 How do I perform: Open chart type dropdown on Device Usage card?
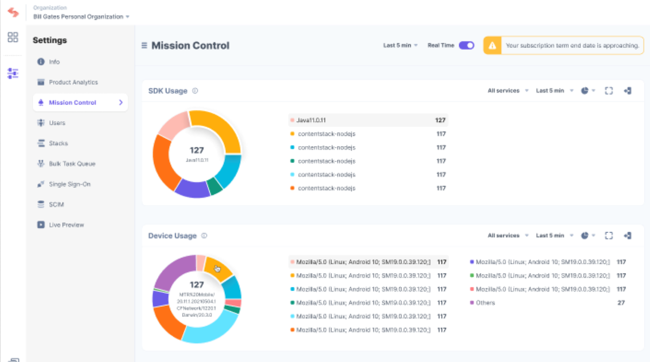(588, 235)
